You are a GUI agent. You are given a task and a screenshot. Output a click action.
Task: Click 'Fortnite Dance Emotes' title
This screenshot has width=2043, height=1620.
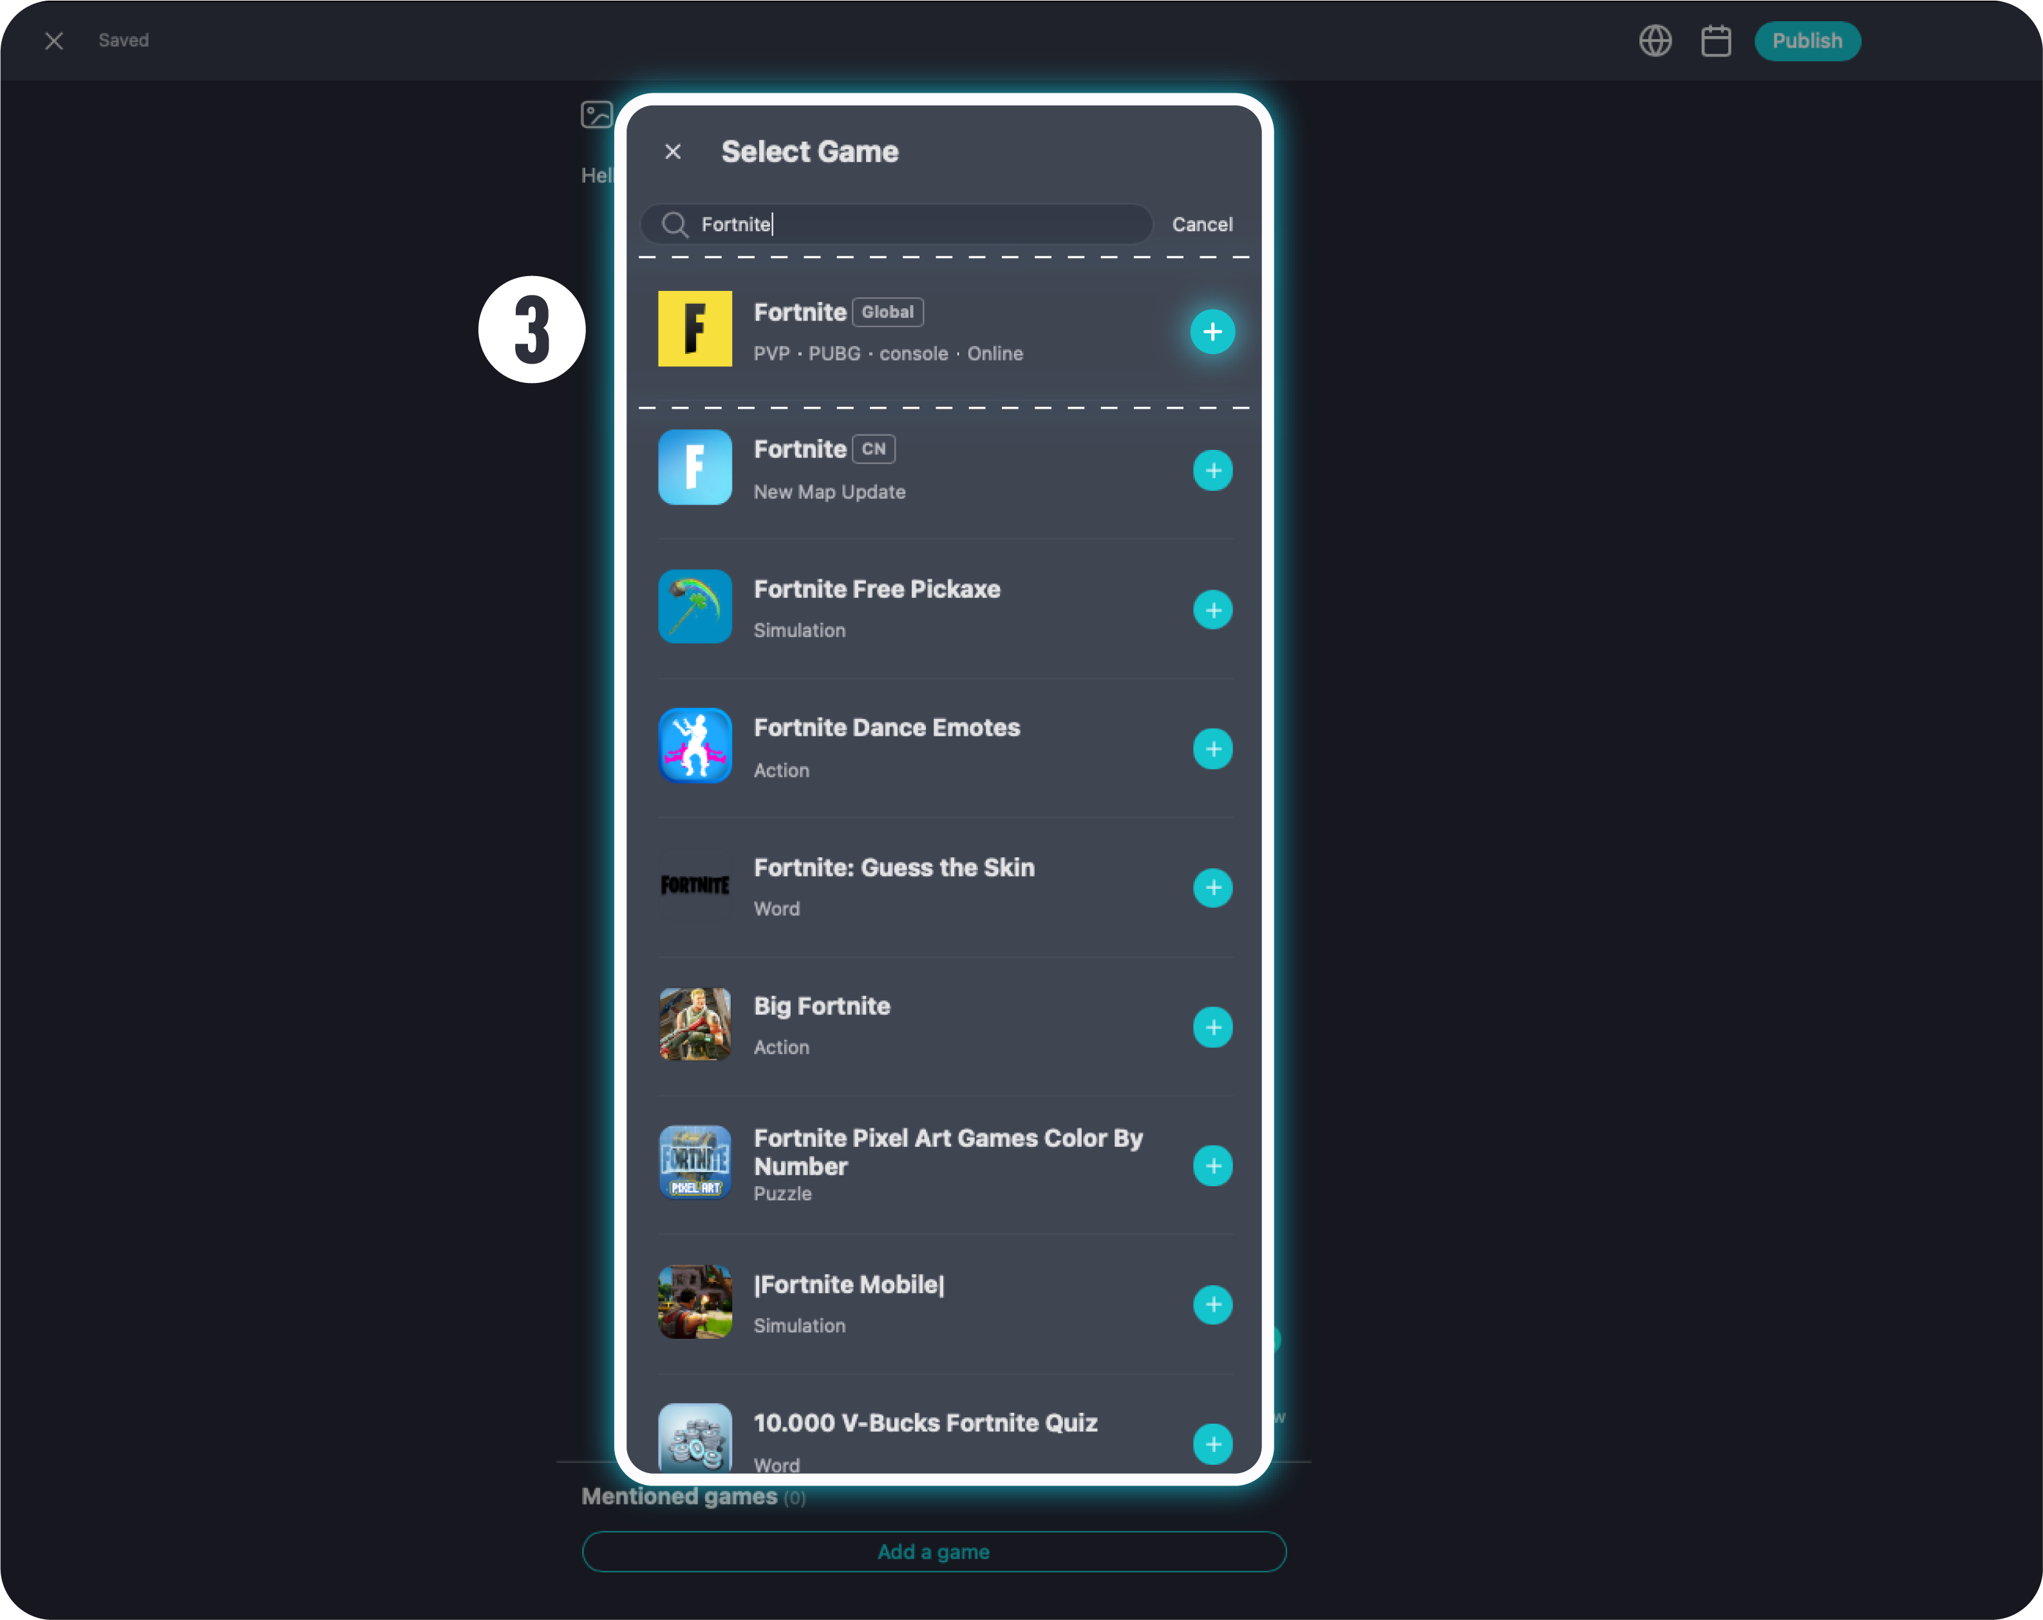click(x=887, y=727)
